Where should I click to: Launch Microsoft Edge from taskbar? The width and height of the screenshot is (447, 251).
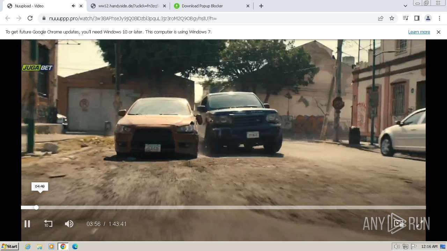coord(75,246)
